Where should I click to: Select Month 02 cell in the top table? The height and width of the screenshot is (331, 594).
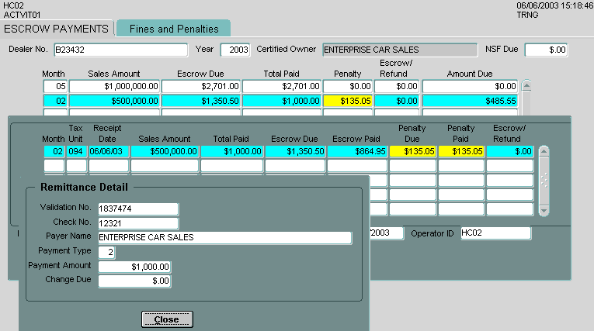click(55, 101)
